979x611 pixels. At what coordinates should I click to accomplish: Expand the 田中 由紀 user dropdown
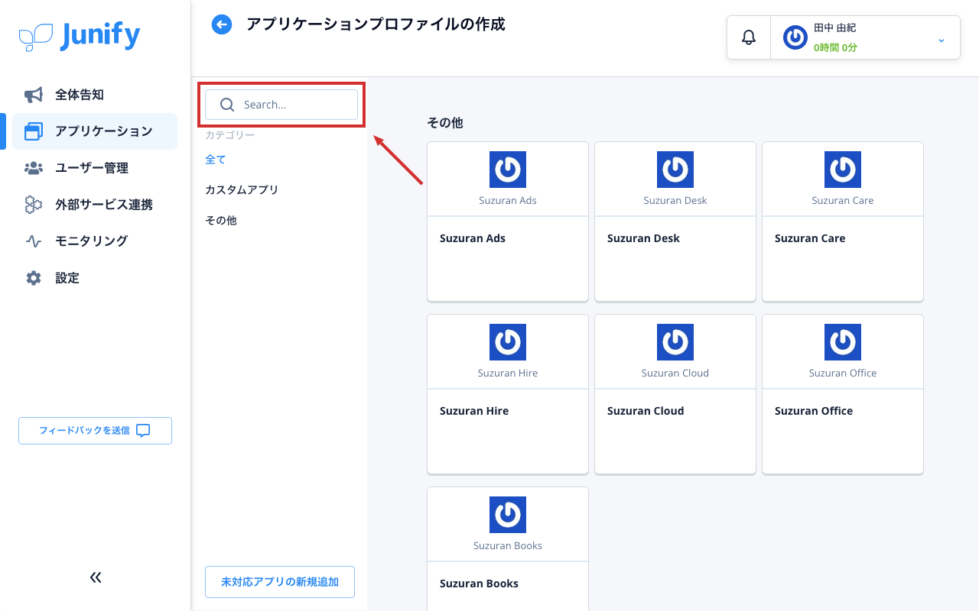[942, 40]
